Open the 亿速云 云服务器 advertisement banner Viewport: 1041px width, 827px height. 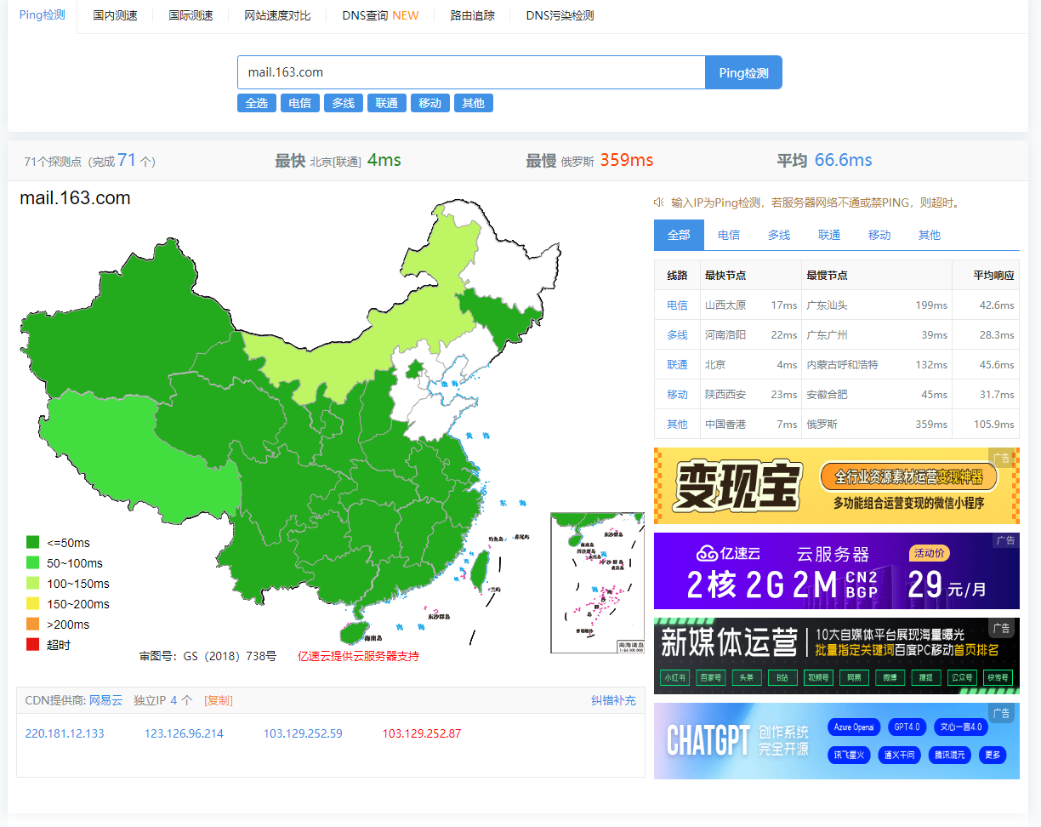837,571
